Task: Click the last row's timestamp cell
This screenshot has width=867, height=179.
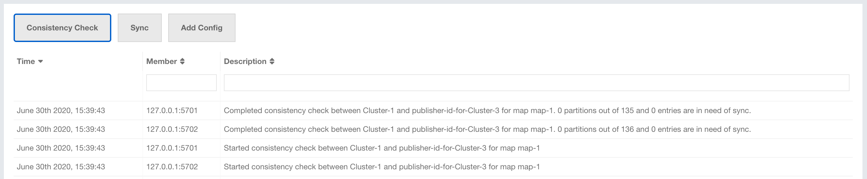Action: (61, 167)
